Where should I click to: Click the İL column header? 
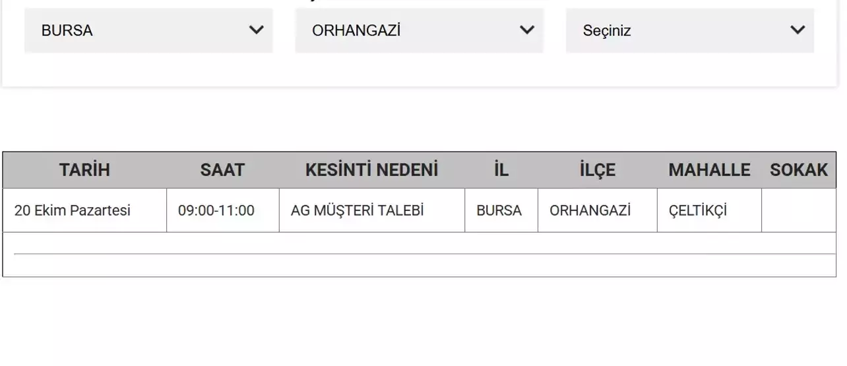coord(501,170)
